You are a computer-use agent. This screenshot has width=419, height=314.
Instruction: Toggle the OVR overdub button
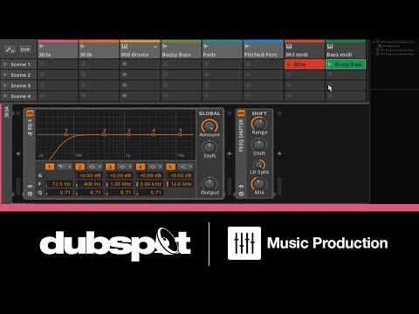pos(25,50)
